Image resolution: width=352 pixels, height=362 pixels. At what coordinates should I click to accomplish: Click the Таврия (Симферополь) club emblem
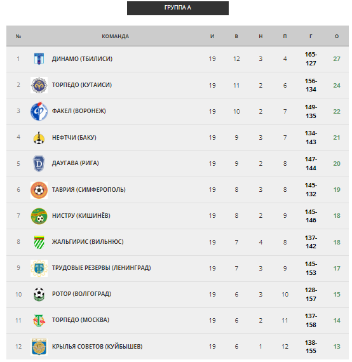pos(39,190)
